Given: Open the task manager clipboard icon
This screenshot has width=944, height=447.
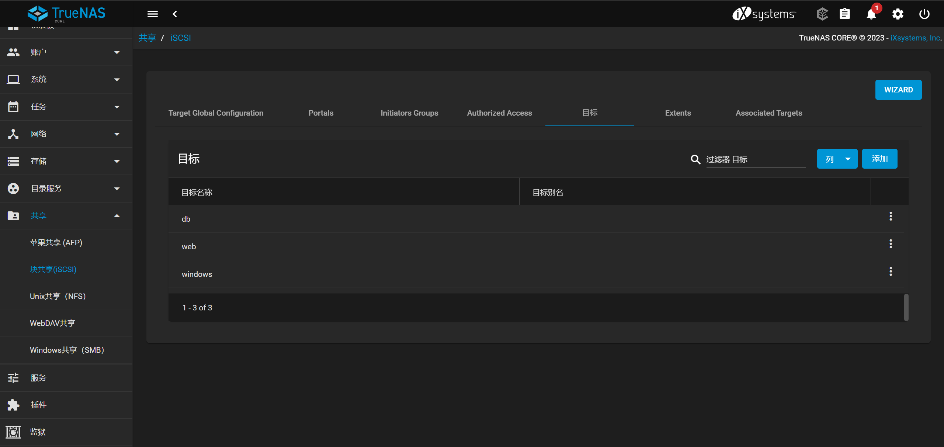Looking at the screenshot, I should tap(844, 14).
